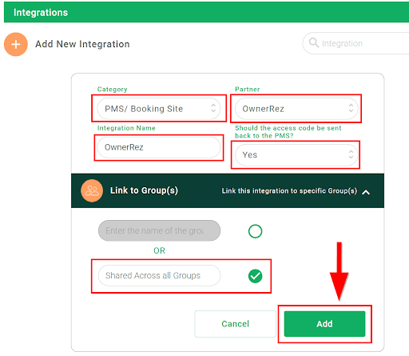Open the Partner dropdown showing OwnerRez
The height and width of the screenshot is (356, 409).
click(296, 109)
